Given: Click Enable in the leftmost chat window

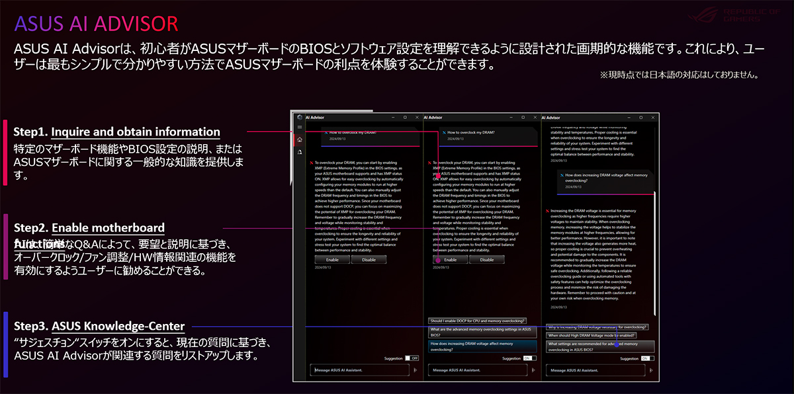Looking at the screenshot, I should coord(332,260).
